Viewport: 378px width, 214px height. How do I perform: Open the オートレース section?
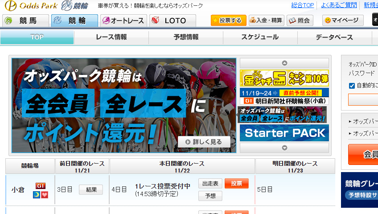(x=123, y=21)
